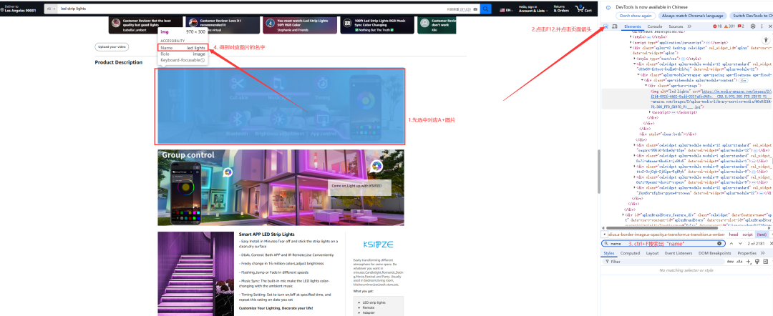Image resolution: width=773 pixels, height=316 pixels.
Task: Open the search category All dropdown
Action: point(50,9)
